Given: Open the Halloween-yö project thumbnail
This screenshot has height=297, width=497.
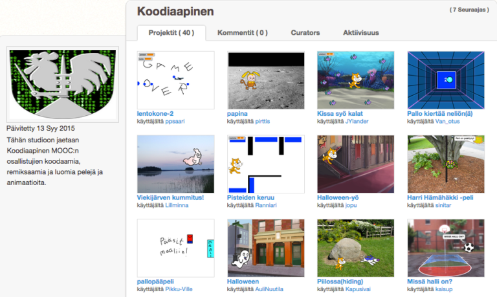Looking at the screenshot, I should tap(356, 164).
